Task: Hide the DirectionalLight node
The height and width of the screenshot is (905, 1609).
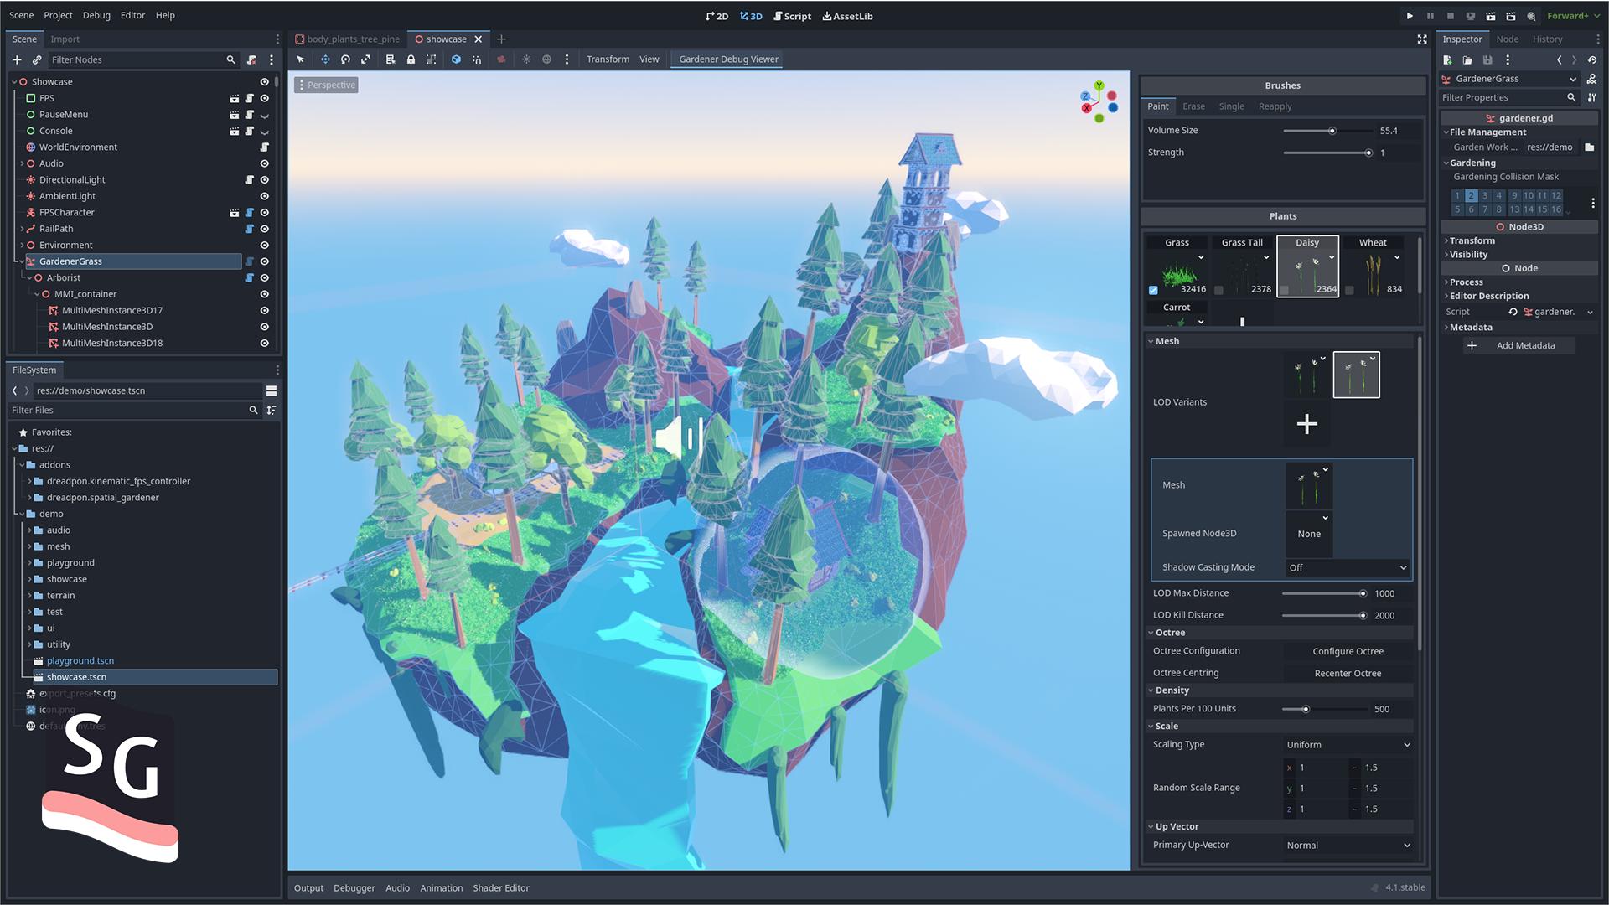Action: point(264,180)
